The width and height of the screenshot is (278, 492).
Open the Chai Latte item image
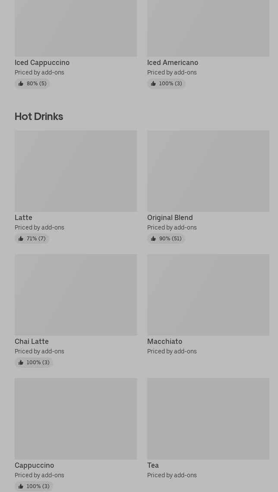tap(76, 295)
